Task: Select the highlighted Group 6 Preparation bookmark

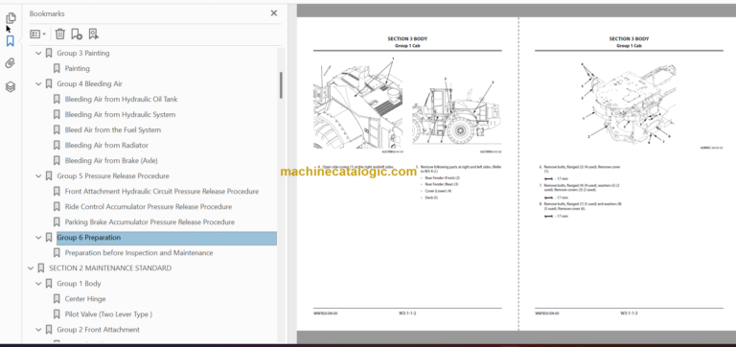Action: [167, 238]
